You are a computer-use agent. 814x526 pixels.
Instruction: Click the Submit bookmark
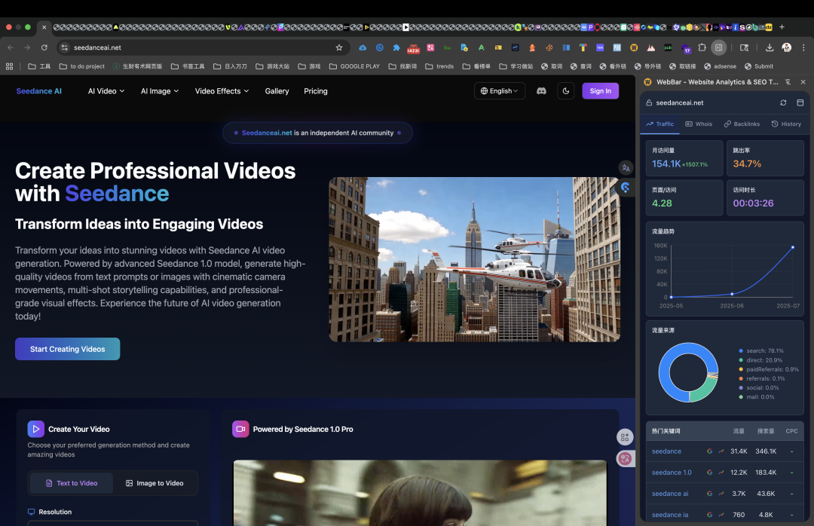pyautogui.click(x=759, y=66)
